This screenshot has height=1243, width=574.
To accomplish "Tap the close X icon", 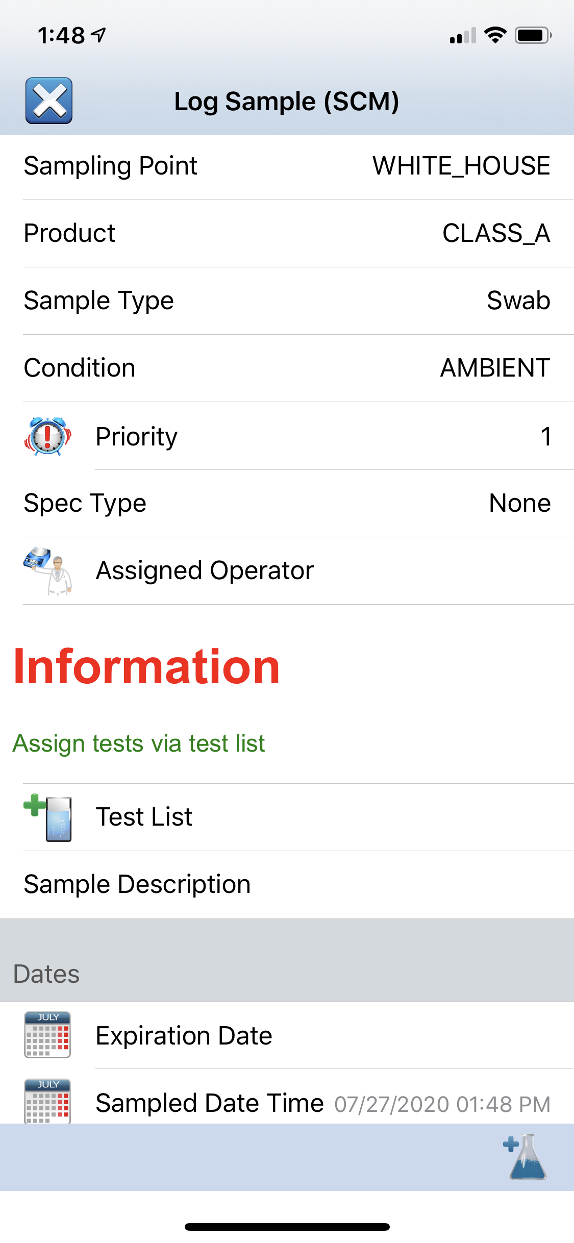I will [x=48, y=100].
